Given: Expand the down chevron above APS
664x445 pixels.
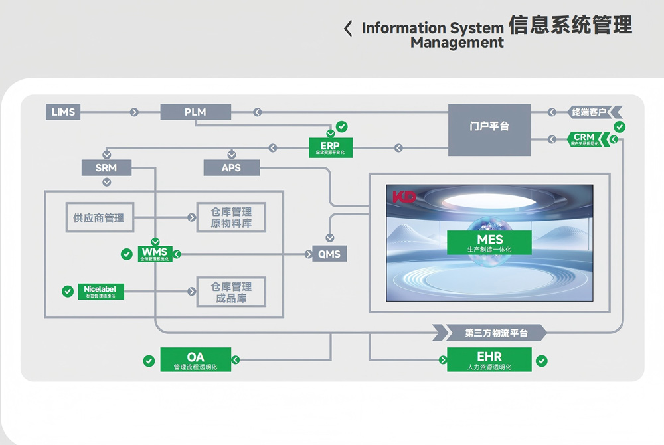Looking at the screenshot, I should (231, 155).
